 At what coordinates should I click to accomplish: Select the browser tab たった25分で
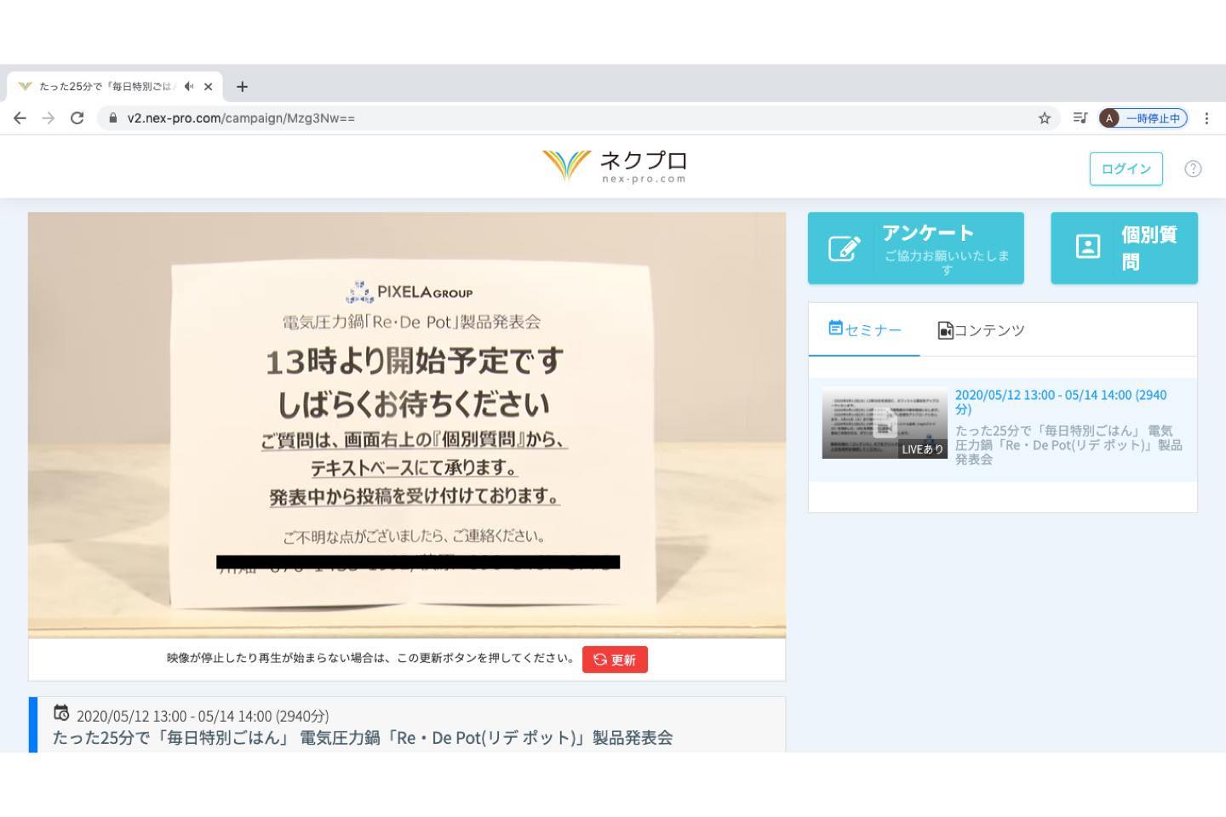click(115, 86)
